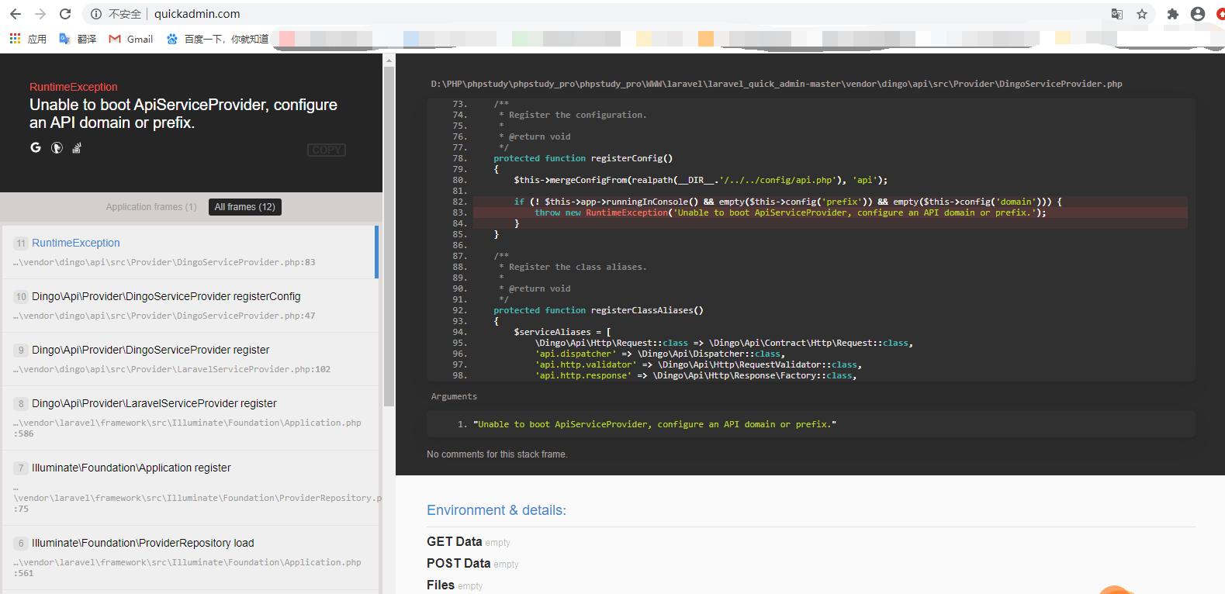Click 'No comments for this stack frame' text

pos(497,454)
